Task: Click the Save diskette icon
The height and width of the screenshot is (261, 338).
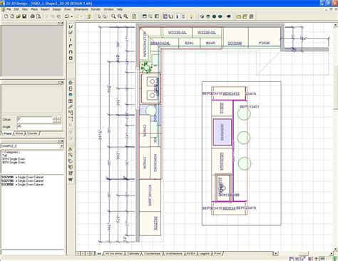Action: (24, 16)
